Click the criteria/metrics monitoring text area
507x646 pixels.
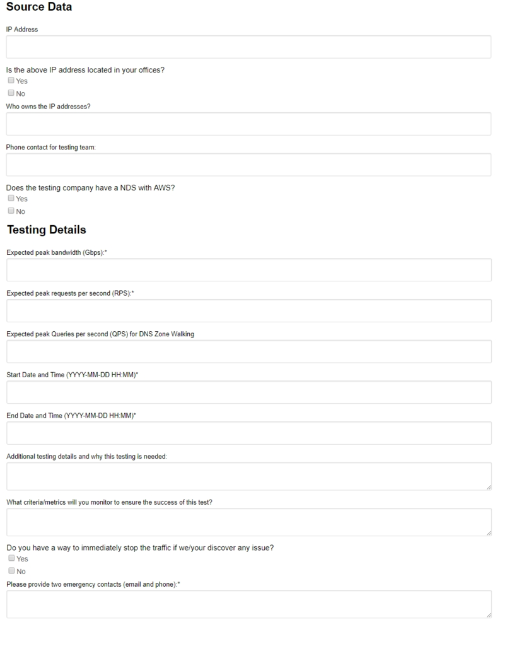(x=248, y=522)
